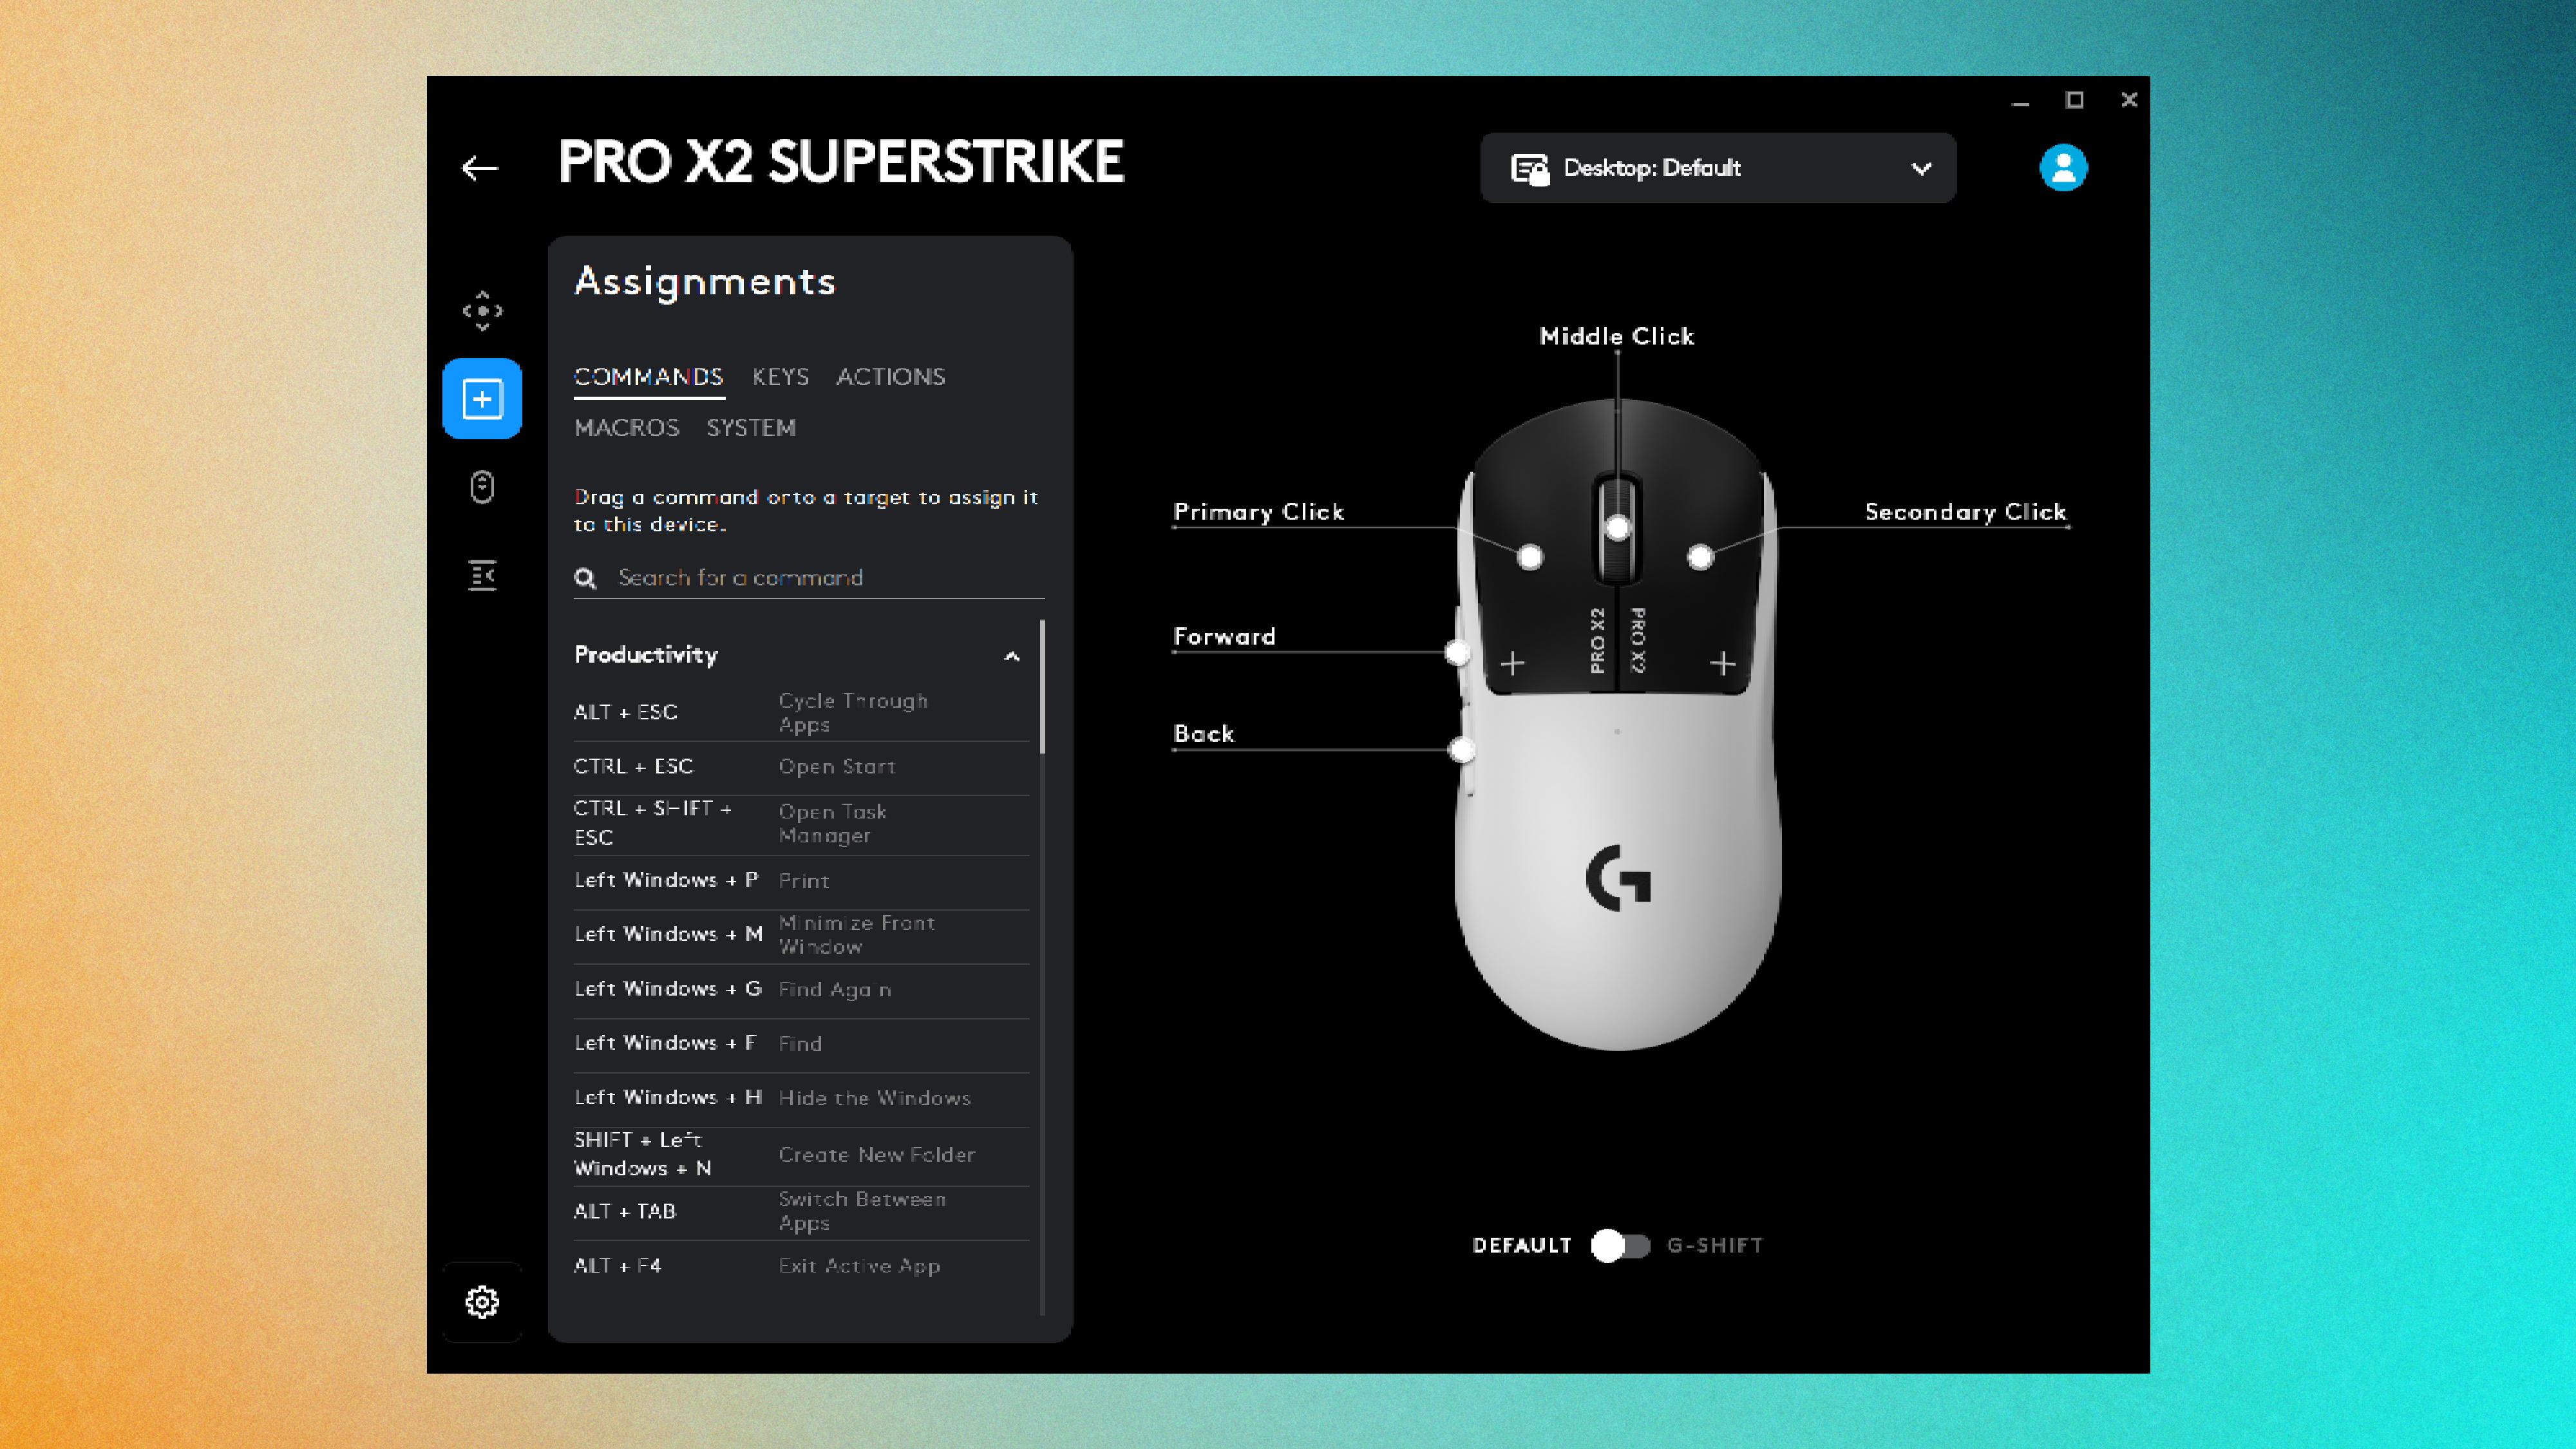Open the scroll wheel settings sidebar icon
2576x1449 pixels.
[483, 487]
